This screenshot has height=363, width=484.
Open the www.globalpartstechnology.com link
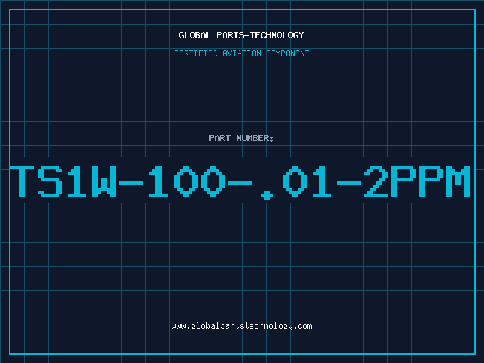pyautogui.click(x=241, y=326)
